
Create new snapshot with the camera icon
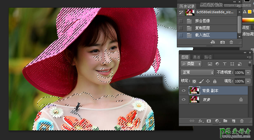[x=223, y=42]
